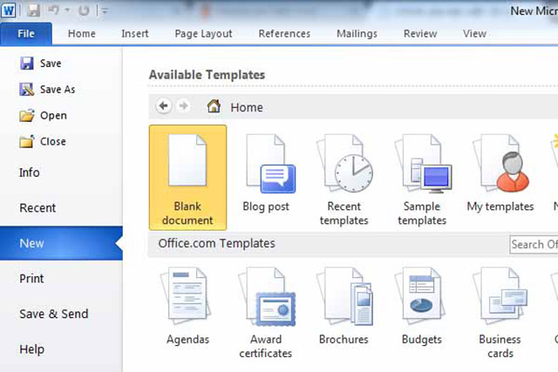Open the Award certificates template category
The width and height of the screenshot is (558, 372).
266,314
